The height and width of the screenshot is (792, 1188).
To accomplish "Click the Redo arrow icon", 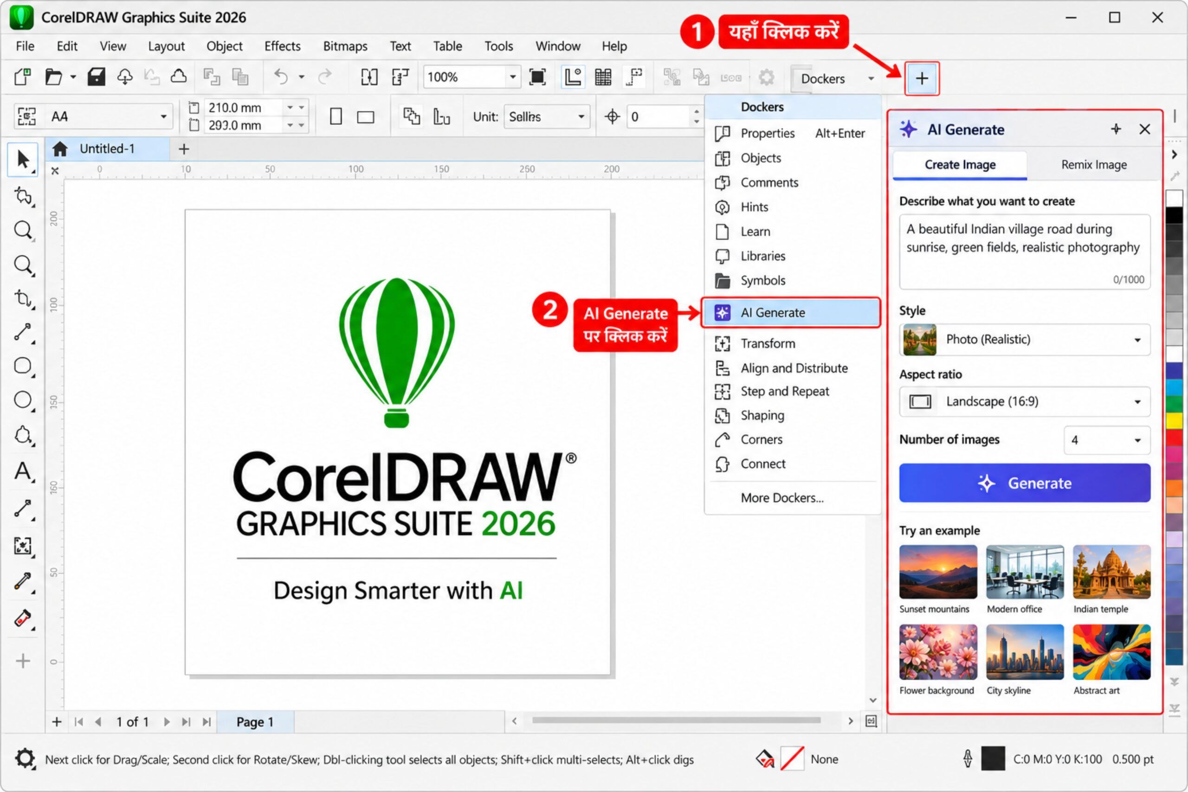I will click(x=325, y=77).
